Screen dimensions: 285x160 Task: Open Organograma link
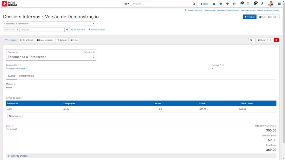pos(209,10)
